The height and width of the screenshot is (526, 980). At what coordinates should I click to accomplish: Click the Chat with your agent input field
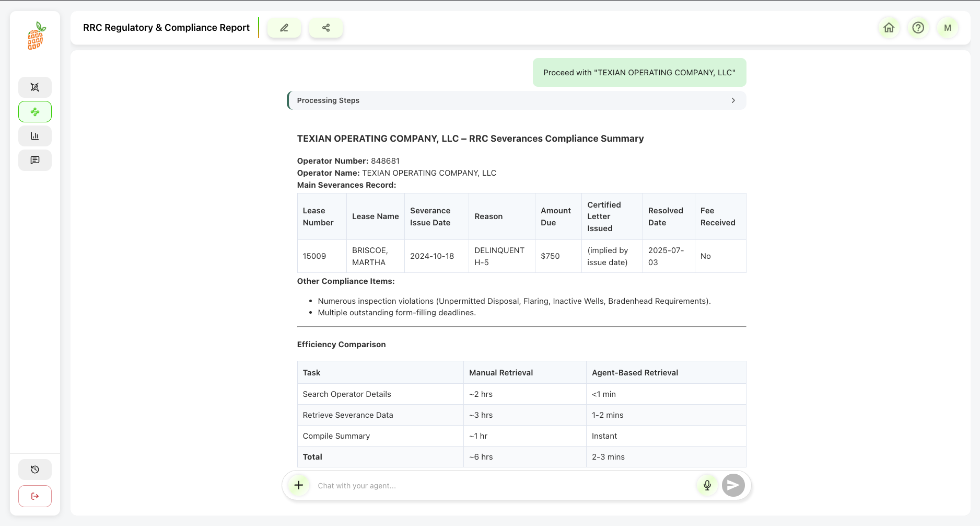470,485
